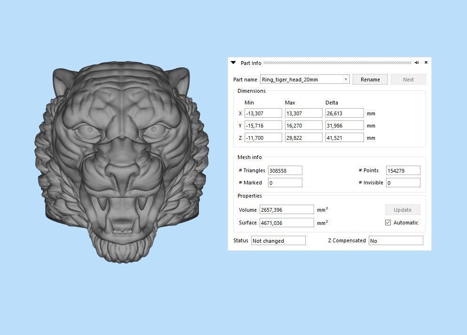Select the Z Max field 29,822
Screen dimensions: 467x335
coord(303,137)
